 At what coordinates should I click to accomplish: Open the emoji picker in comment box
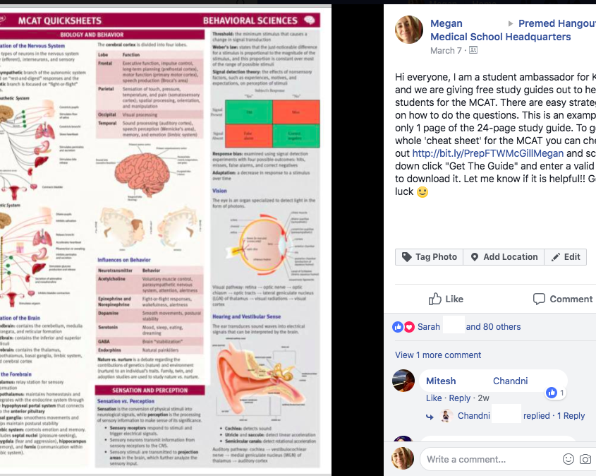(x=568, y=459)
